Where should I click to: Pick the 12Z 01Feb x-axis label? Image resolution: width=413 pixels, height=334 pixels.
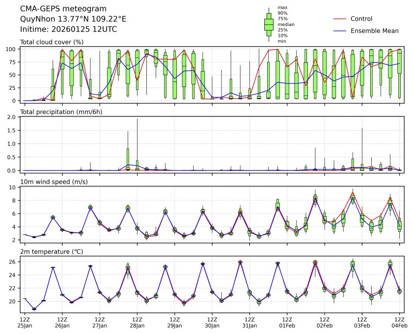point(287,322)
